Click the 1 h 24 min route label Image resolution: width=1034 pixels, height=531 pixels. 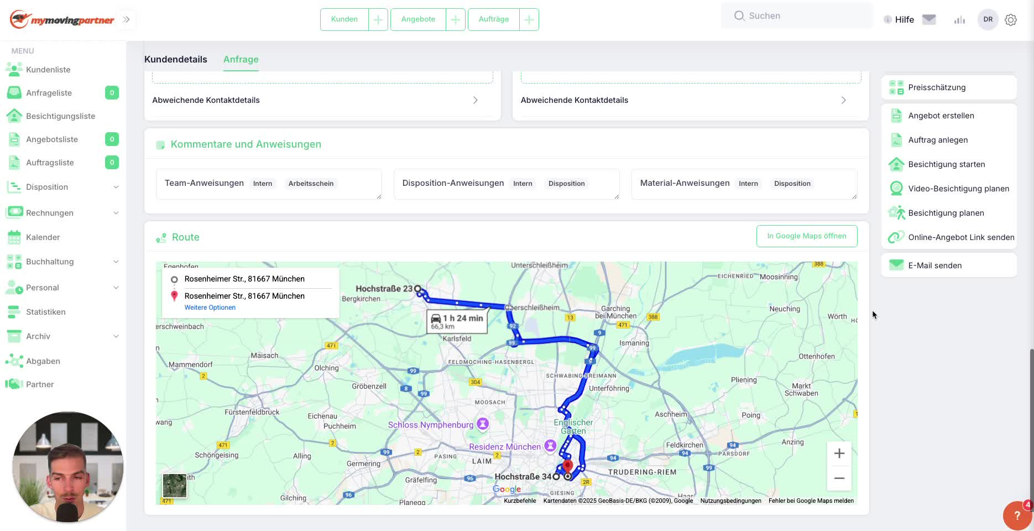tap(457, 321)
